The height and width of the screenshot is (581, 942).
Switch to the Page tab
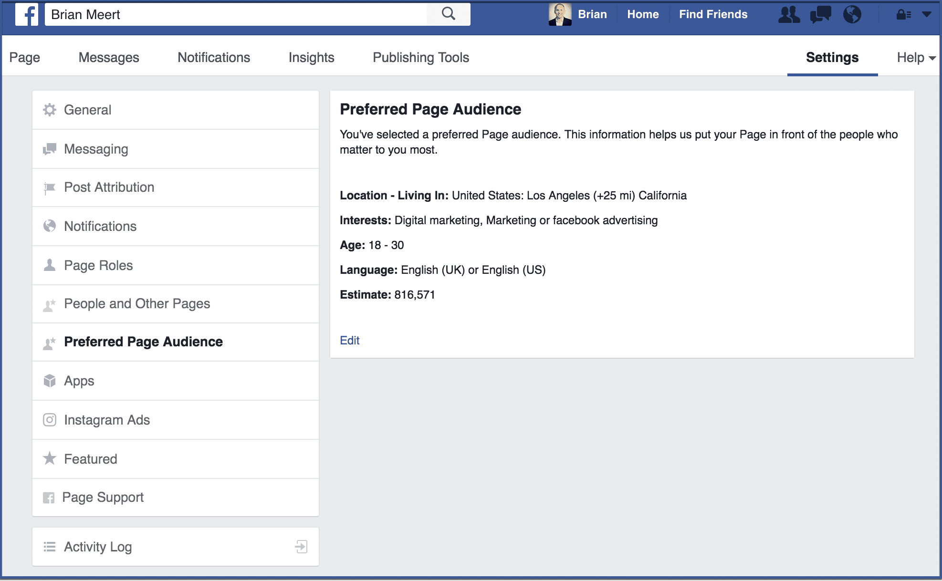click(25, 58)
